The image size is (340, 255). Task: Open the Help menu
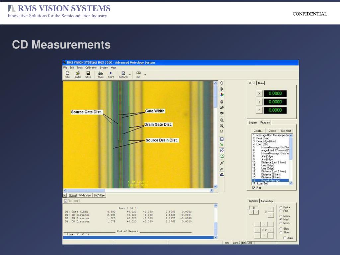pyautogui.click(x=113, y=68)
